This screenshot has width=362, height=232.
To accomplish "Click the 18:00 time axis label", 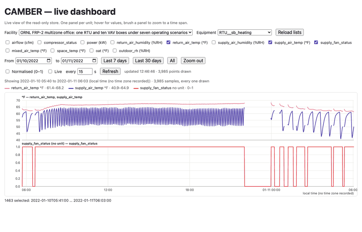I will tap(190, 190).
